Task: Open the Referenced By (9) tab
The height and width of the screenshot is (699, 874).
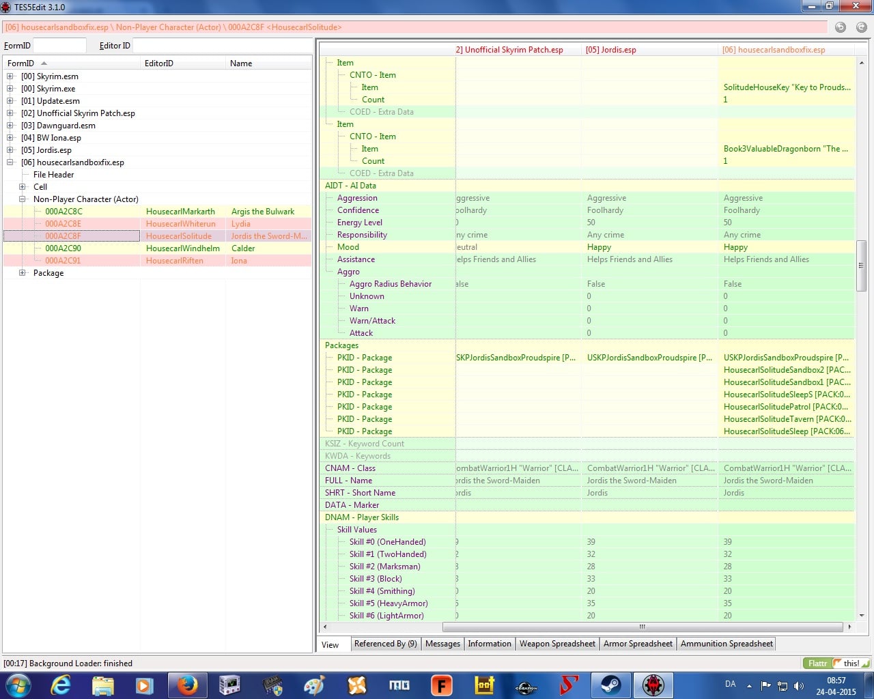Action: (385, 644)
